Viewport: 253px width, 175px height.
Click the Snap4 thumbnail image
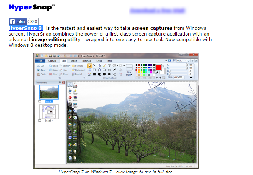(49, 92)
